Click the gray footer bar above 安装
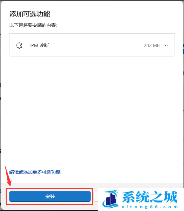The image size is (184, 211). click(92, 185)
